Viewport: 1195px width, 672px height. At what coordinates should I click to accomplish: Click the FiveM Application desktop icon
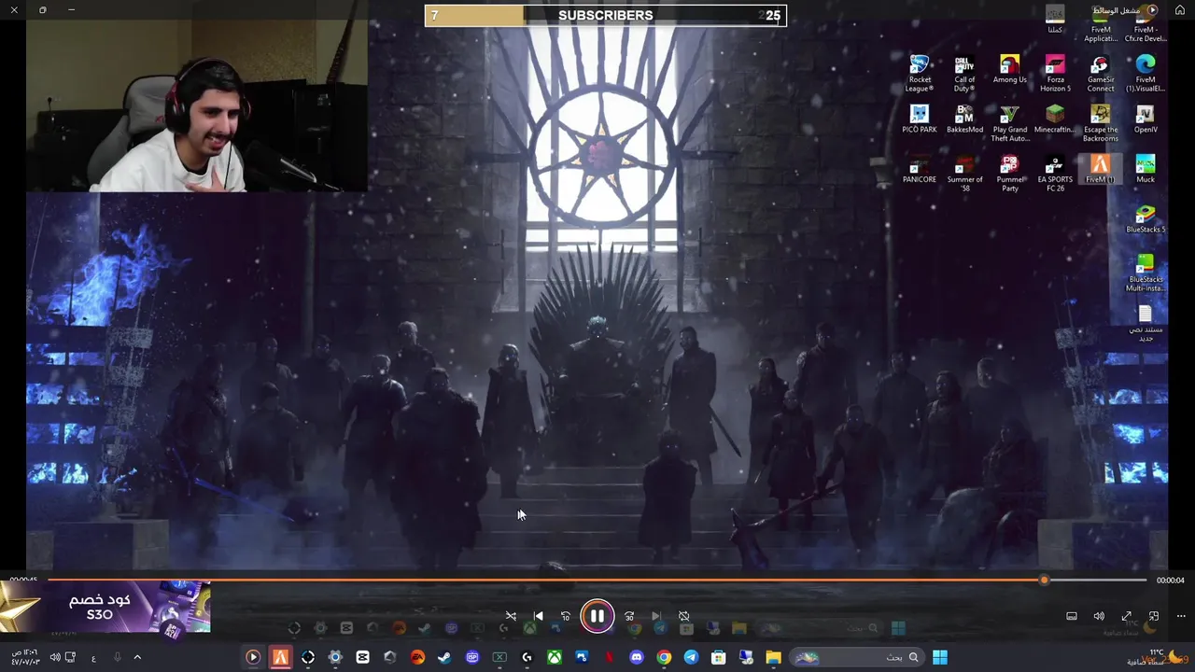(1100, 23)
